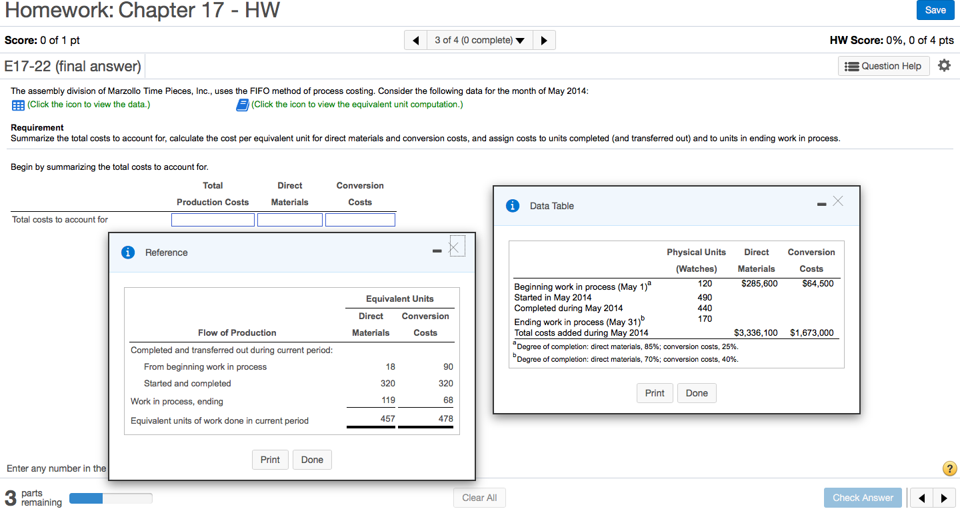Image resolution: width=960 pixels, height=521 pixels.
Task: Open the data table grid icon
Action: click(x=18, y=105)
